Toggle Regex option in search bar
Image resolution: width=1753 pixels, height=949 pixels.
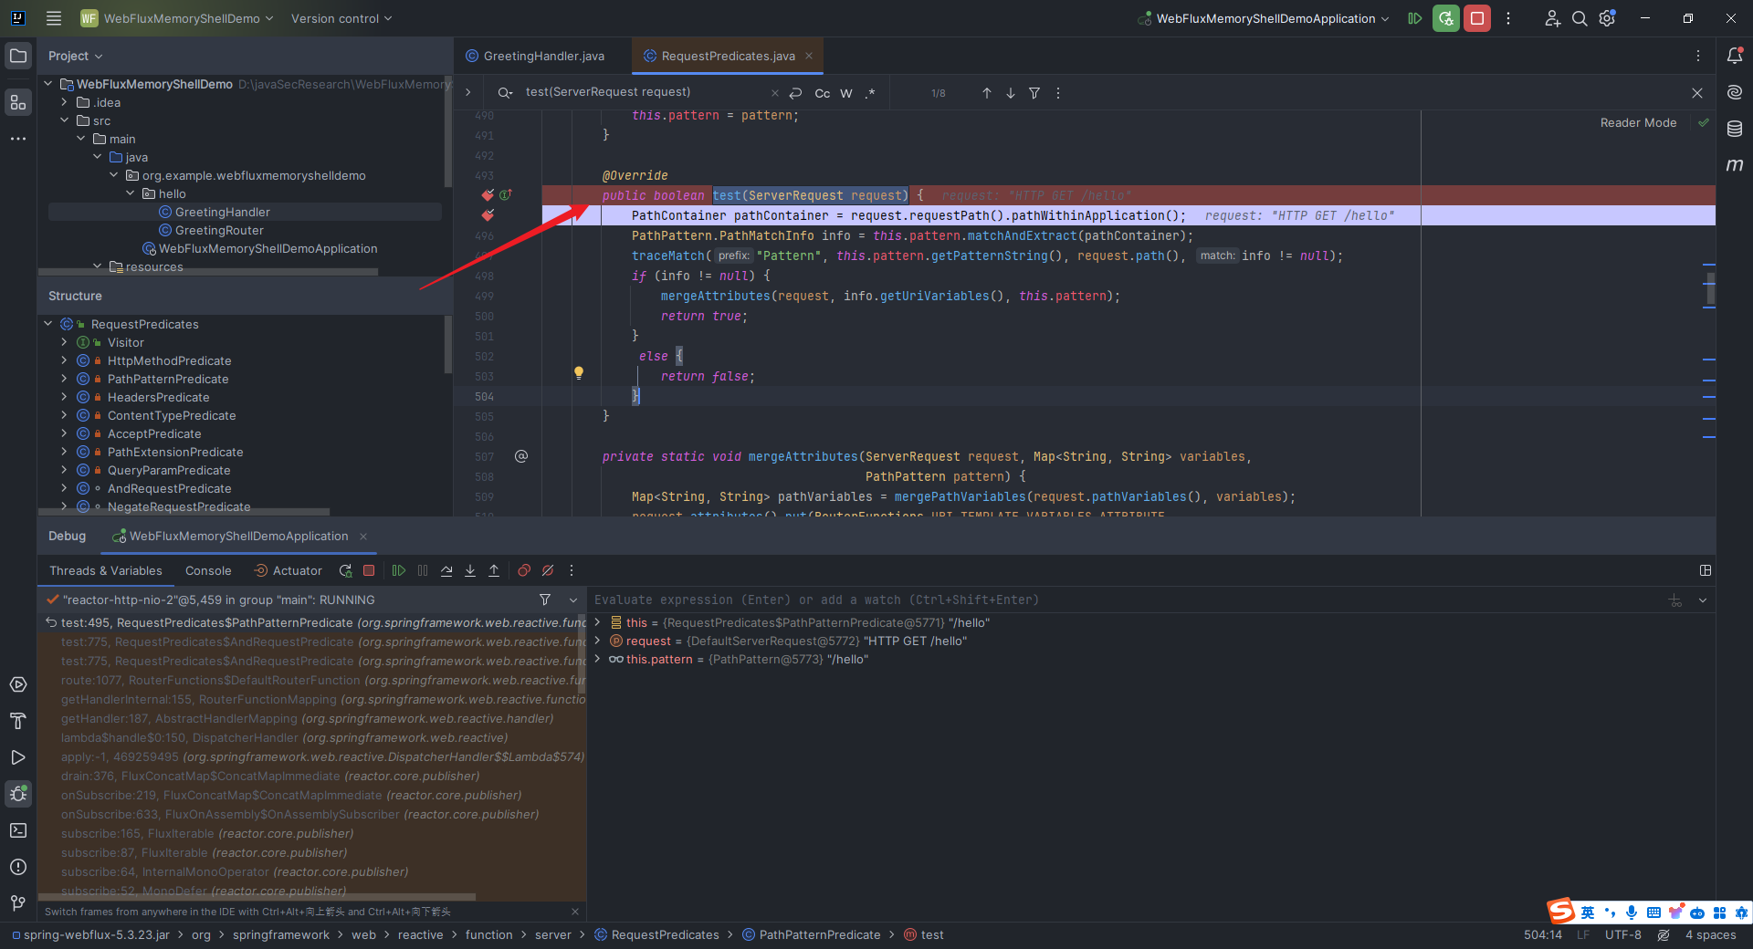point(870,93)
